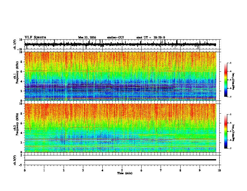Click tick "4" on the Time axis
247x191 pixels.
pos(102,170)
